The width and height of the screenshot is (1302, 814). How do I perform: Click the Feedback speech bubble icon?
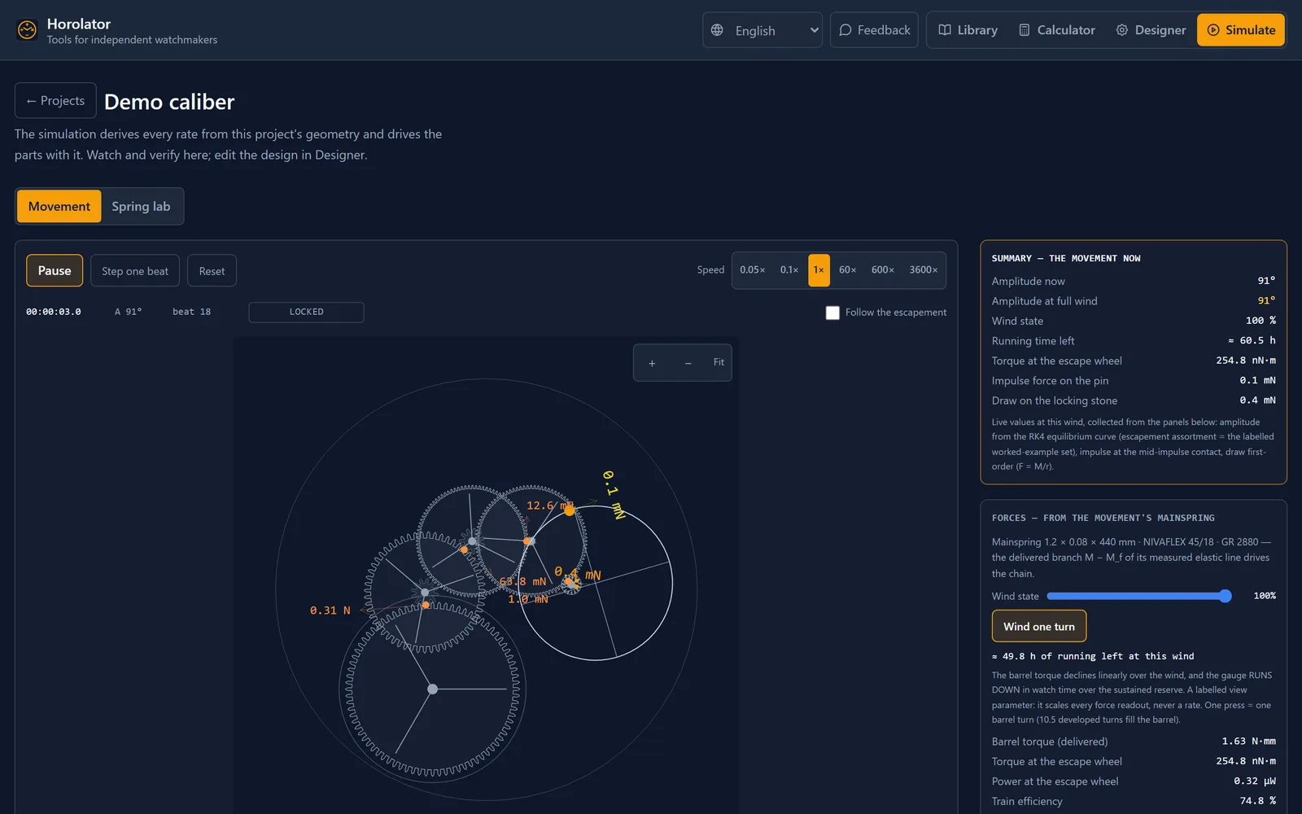845,30
